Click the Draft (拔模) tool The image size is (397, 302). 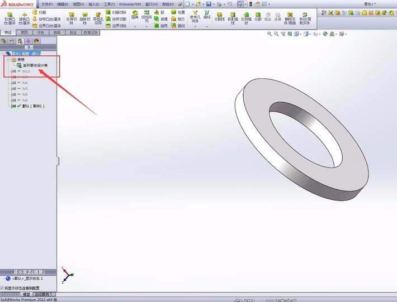161,19
